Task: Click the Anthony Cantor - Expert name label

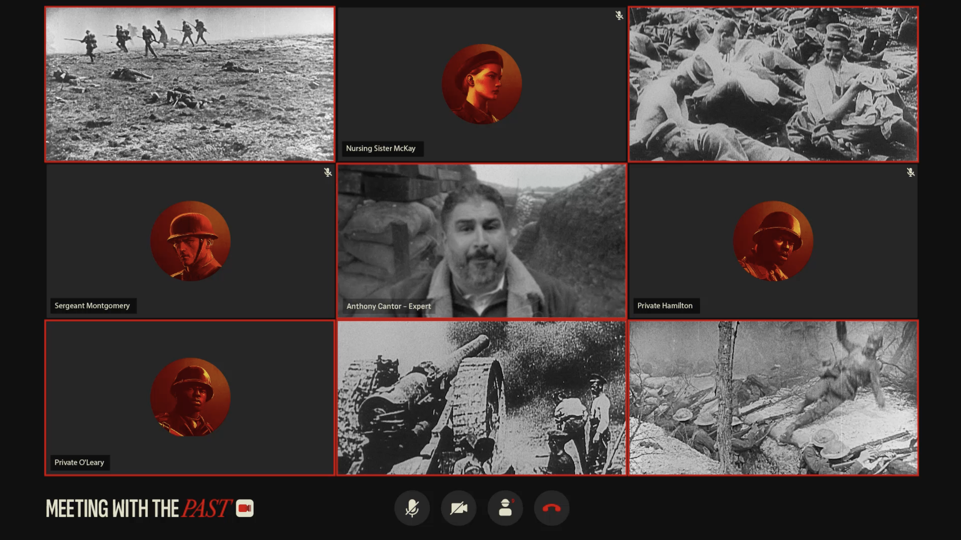Action: tap(388, 306)
